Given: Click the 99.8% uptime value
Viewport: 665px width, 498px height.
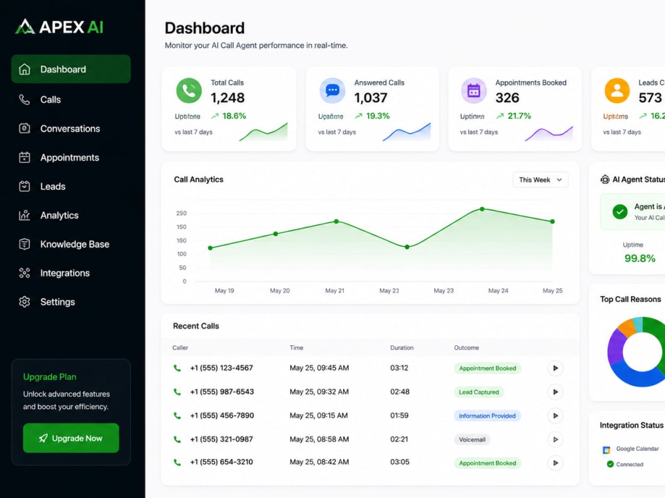Looking at the screenshot, I should [640, 258].
